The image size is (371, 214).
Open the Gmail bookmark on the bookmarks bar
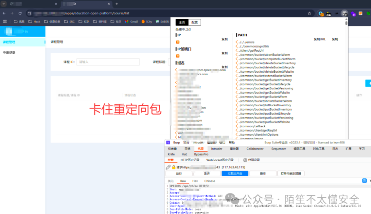click(x=131, y=21)
